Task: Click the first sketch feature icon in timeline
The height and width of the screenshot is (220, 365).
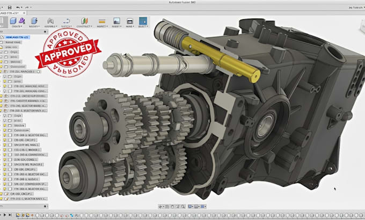Action: pos(18,215)
